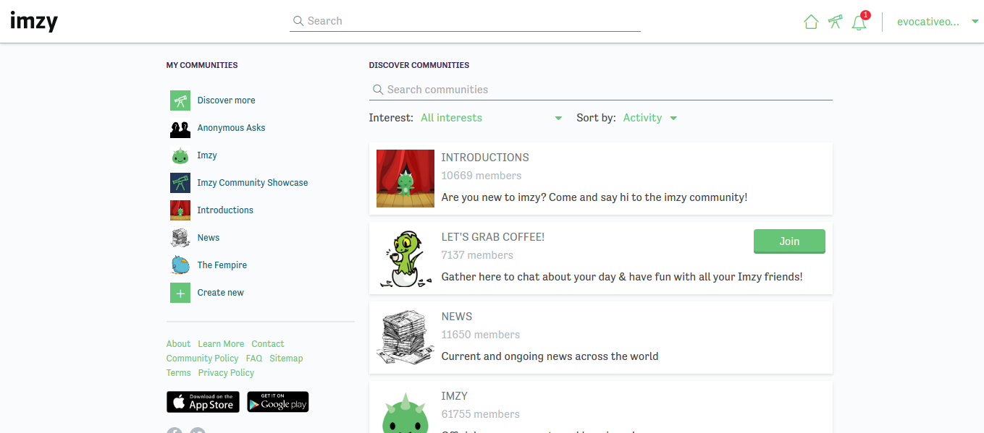Click the Create new plus icon
Viewport: 984px width, 433px height.
180,293
